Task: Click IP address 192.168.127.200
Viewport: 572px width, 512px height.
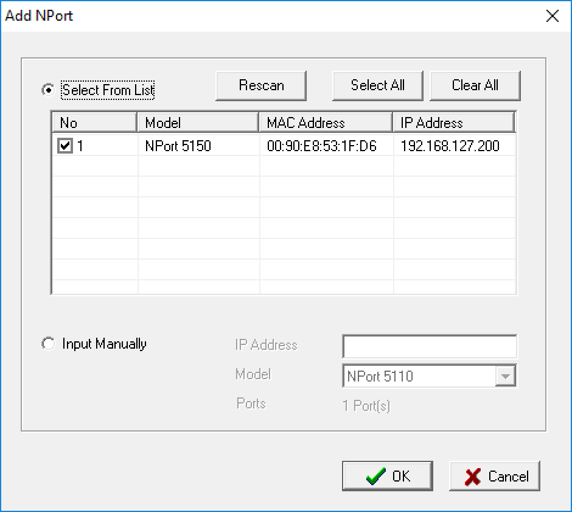Action: [450, 146]
